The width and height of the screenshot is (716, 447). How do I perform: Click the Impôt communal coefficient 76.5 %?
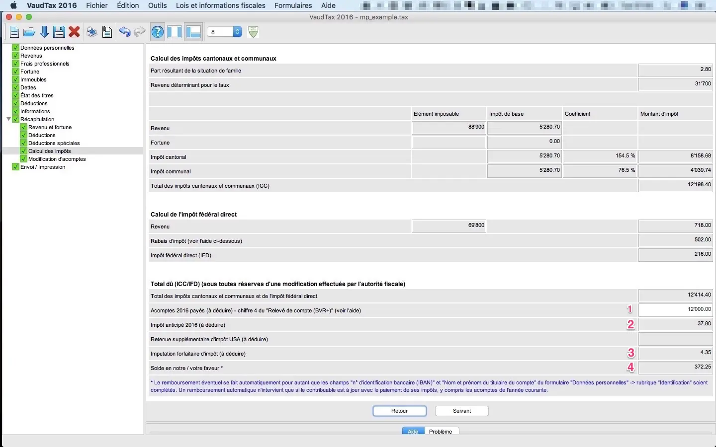click(600, 171)
